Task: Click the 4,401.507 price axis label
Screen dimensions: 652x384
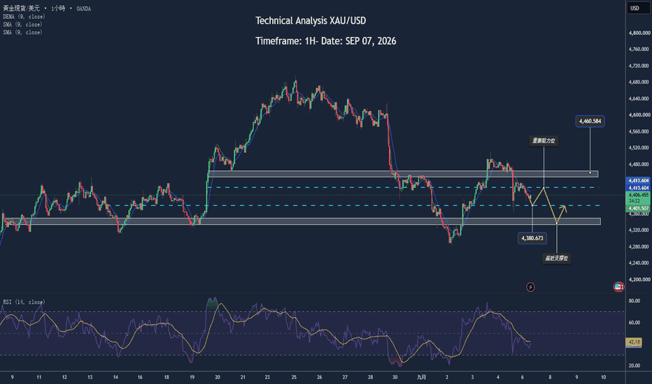Action: (x=638, y=208)
